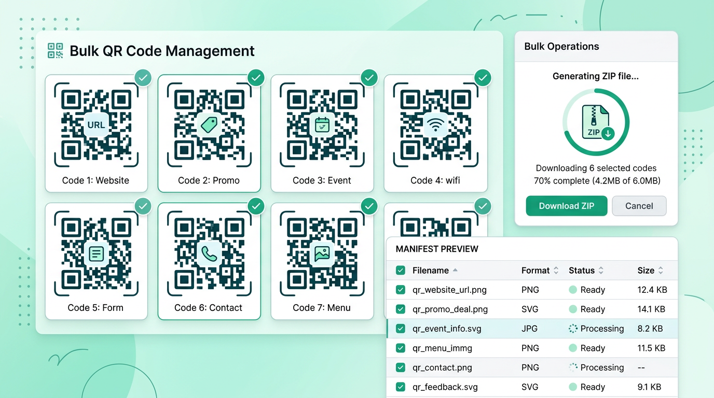Screen dimensions: 714x398
Task: Uncheck the qr_contact.png row checkbox
Action: click(x=401, y=367)
